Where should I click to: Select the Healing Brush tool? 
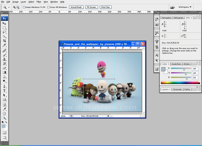tap(4, 51)
